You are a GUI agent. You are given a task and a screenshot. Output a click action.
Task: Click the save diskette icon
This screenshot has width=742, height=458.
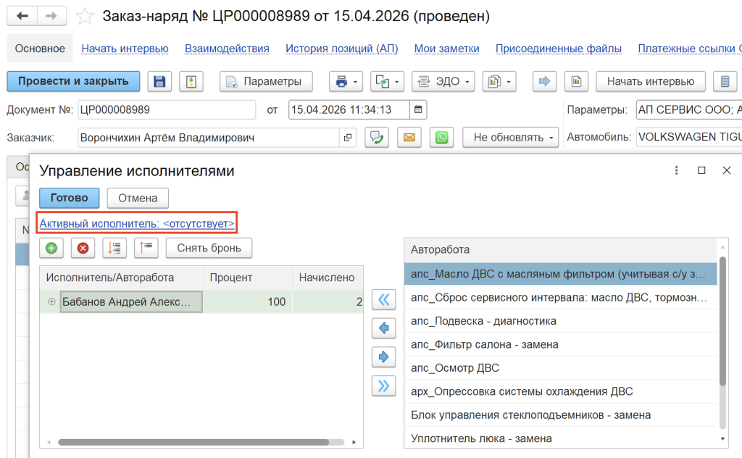coord(159,81)
